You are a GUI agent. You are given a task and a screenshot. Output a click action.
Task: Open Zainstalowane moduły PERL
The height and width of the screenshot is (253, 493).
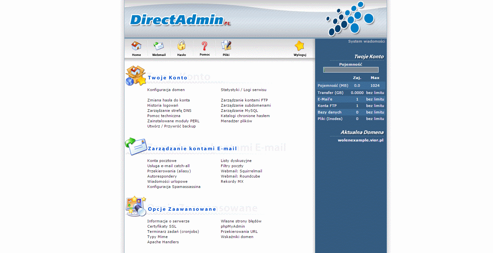173,121
